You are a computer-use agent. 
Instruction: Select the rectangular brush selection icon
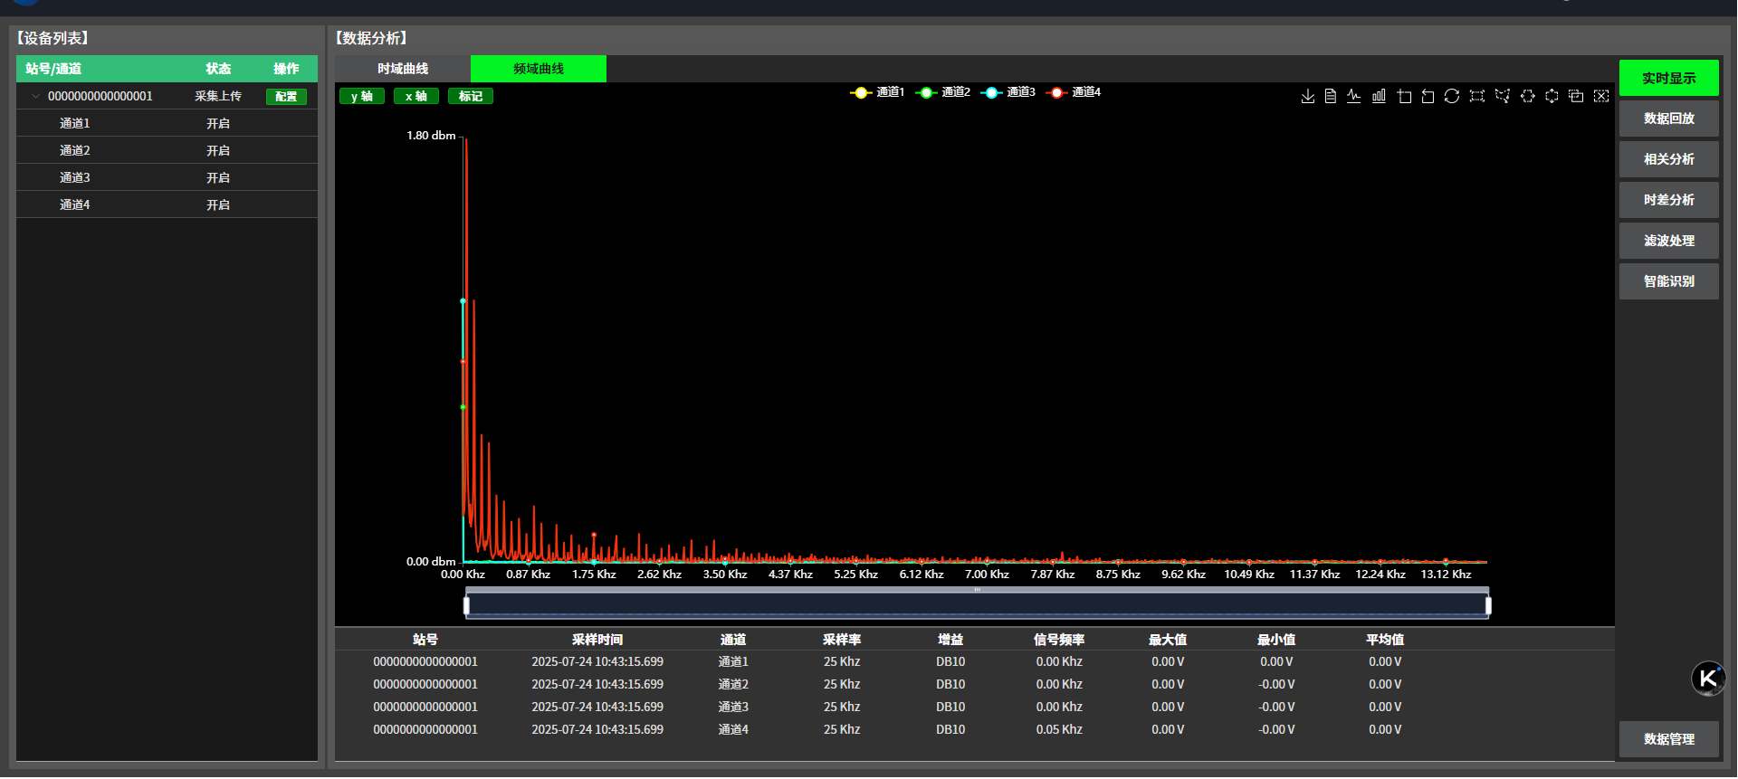(1477, 96)
